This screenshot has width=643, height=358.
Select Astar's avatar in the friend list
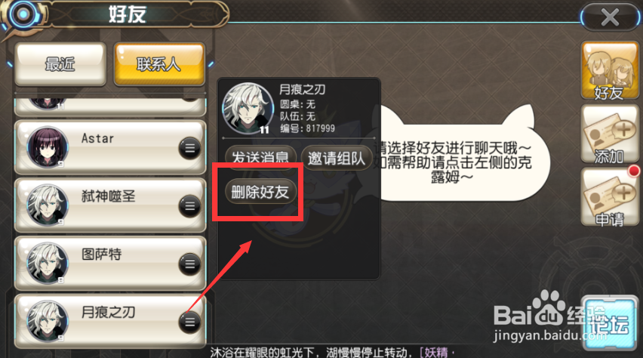pos(48,147)
